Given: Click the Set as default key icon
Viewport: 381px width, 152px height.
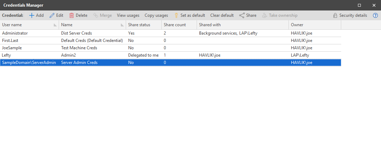Looking at the screenshot, I should 176,15.
